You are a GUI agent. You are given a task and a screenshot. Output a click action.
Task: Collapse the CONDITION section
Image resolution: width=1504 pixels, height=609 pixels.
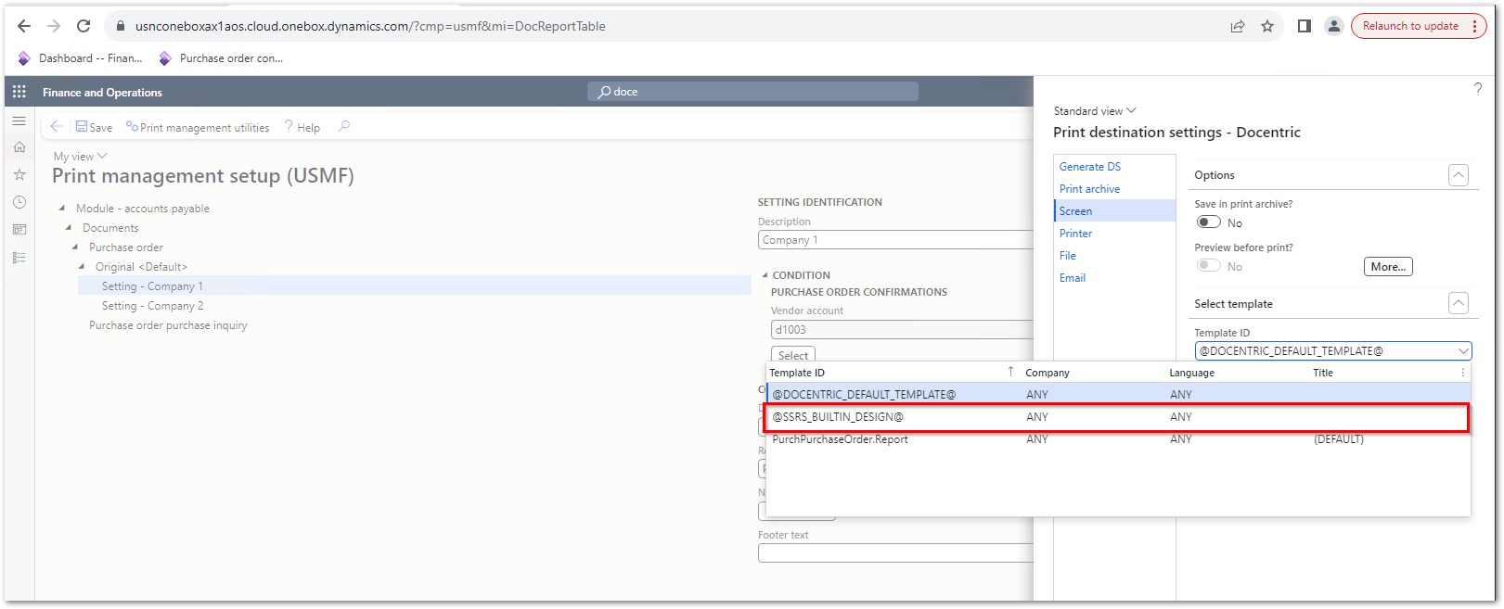pyautogui.click(x=765, y=275)
